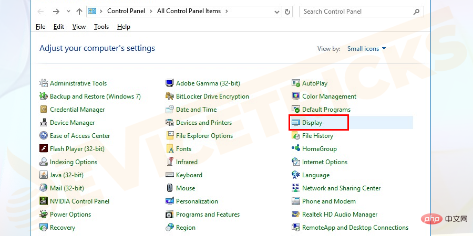Click the Java coffee cup icon

pos(44,175)
